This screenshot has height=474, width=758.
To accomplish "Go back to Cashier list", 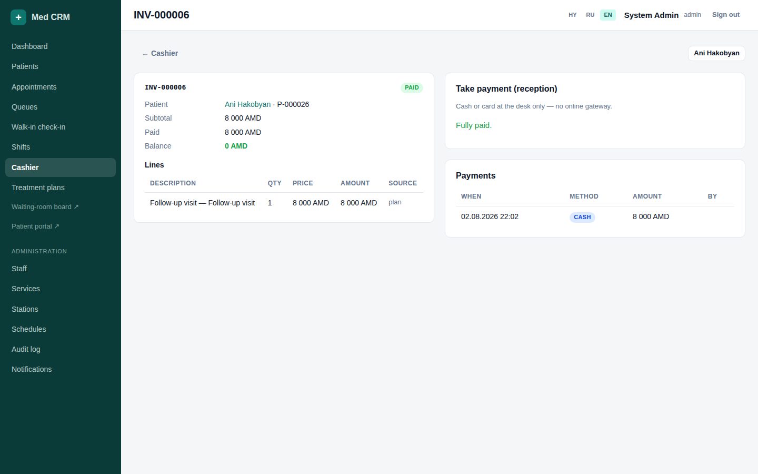I will 160,53.
